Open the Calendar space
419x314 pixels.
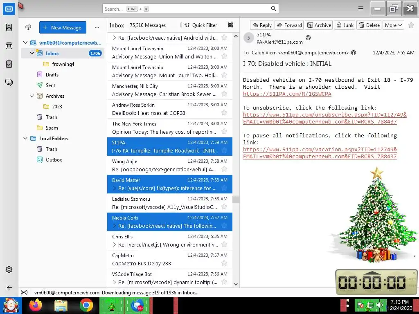click(9, 46)
